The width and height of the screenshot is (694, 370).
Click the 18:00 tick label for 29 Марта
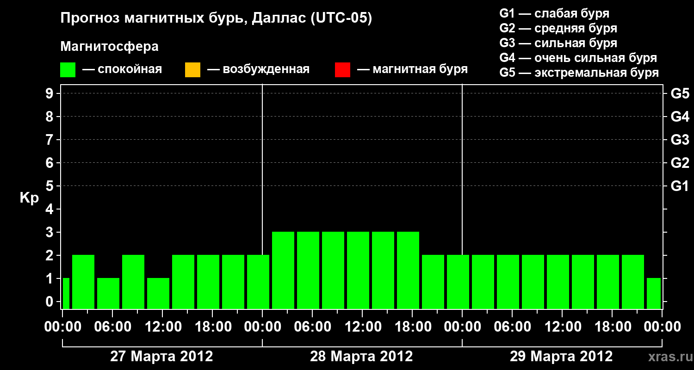[x=612, y=327]
